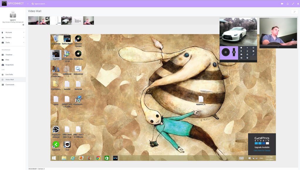Click the share icon in the camera controls
This screenshot has width=300, height=170.
point(241,58)
